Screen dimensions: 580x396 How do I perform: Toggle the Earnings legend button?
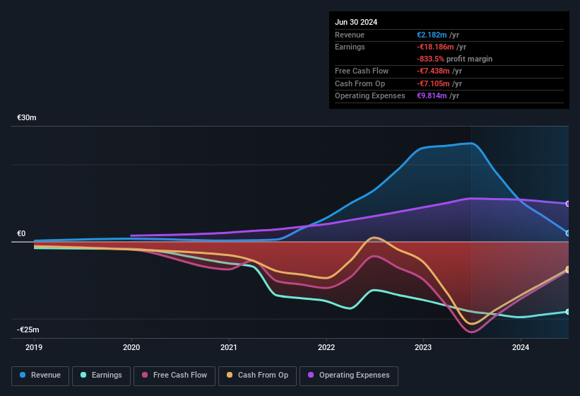[x=101, y=375]
